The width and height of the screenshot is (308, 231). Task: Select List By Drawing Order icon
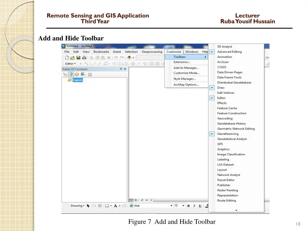(65, 75)
